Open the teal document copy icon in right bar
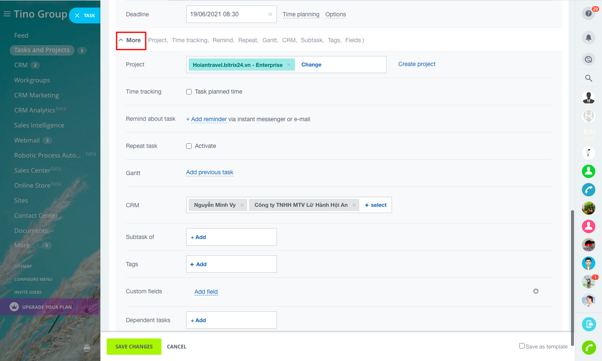This screenshot has width=602, height=361. tap(589, 324)
